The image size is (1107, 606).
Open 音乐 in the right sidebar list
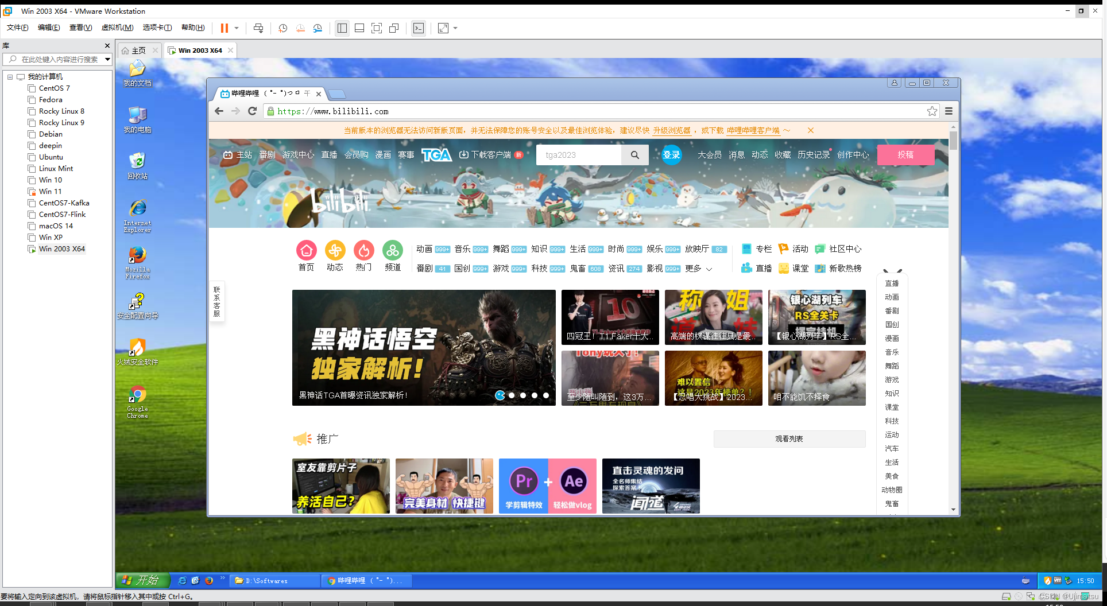(x=892, y=352)
